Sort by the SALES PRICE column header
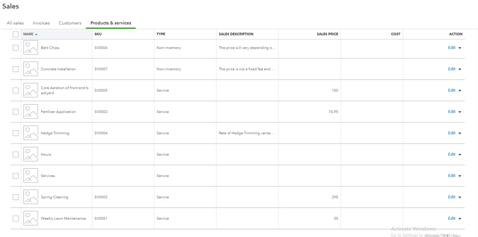This screenshot has height=237, width=478. point(327,34)
